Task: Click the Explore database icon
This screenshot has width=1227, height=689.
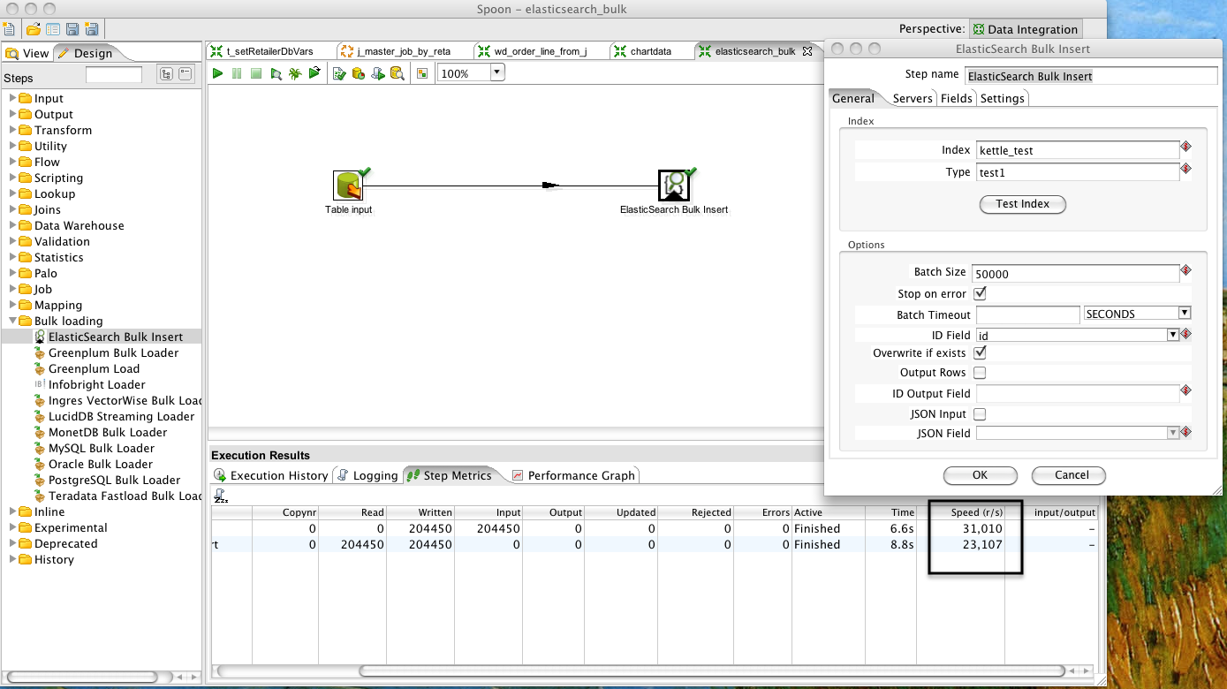Action: (398, 73)
